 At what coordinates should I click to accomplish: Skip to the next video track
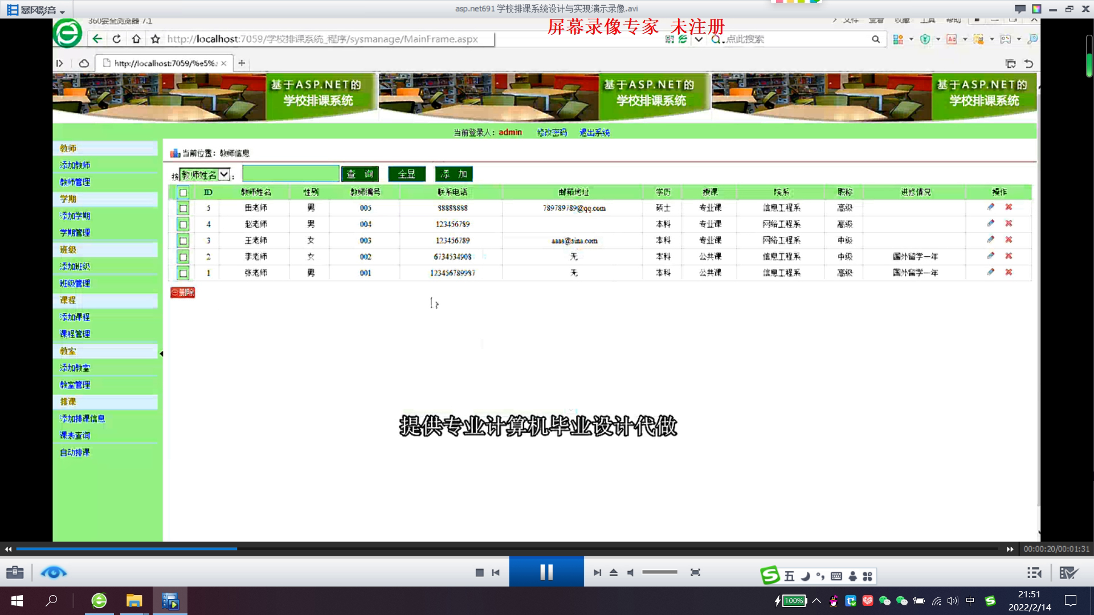coord(597,572)
